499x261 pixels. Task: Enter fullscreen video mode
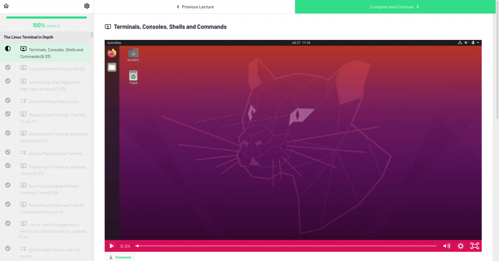point(475,246)
